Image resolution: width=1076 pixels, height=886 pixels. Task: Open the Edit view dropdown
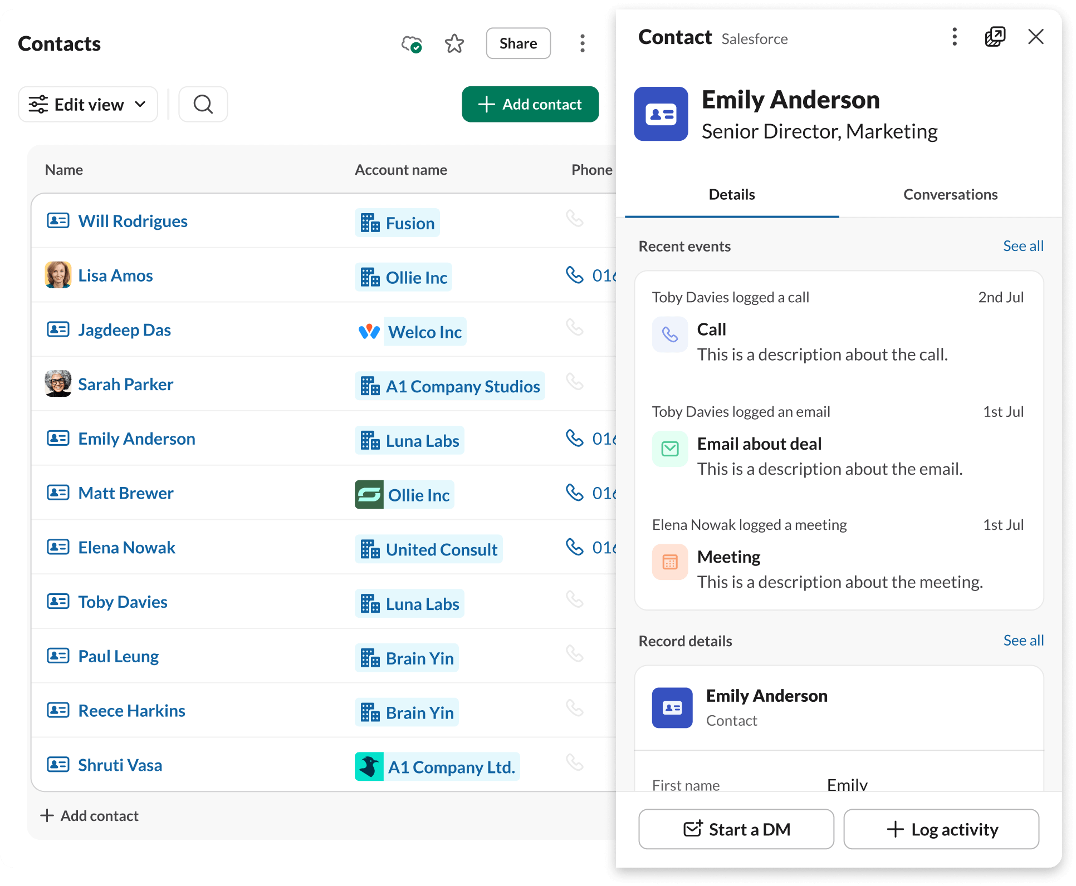87,104
